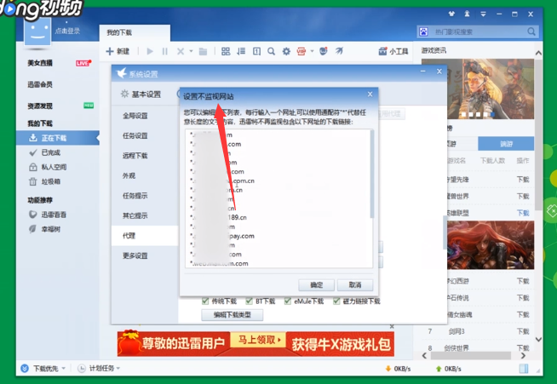Click the delete task X icon in toolbar
557x384 pixels.
(x=181, y=51)
